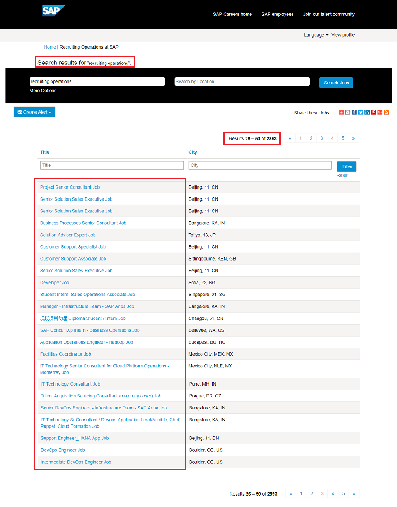Select the "Sittingbourne, KEN, GB" city cell
Screen dimensions: 397x507
point(212,259)
